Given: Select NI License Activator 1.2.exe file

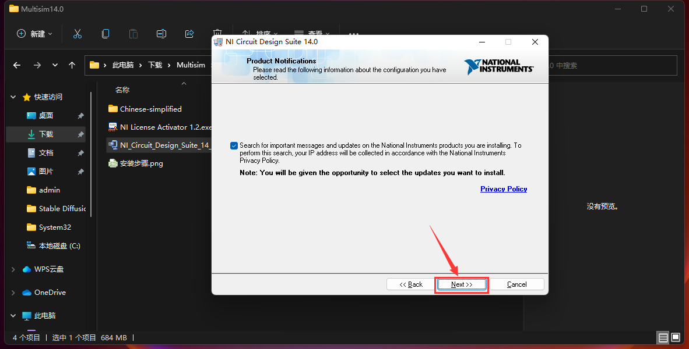Looking at the screenshot, I should pos(160,127).
